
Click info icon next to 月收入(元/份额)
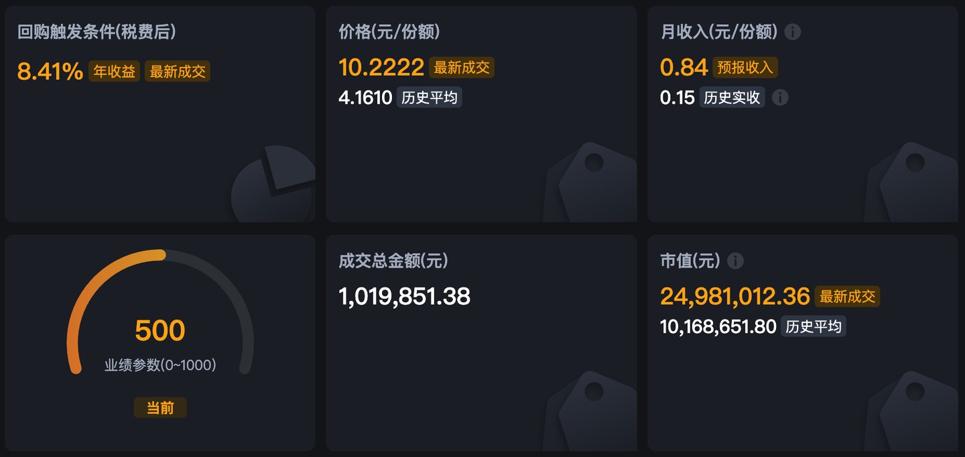[x=793, y=31]
